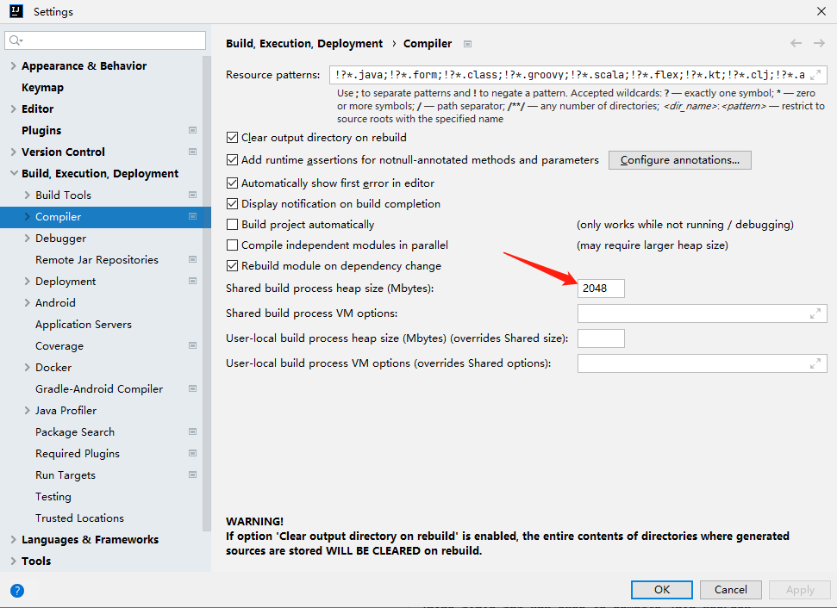Click the project-level icon on Compiler row
This screenshot has height=608, width=837.
(193, 216)
